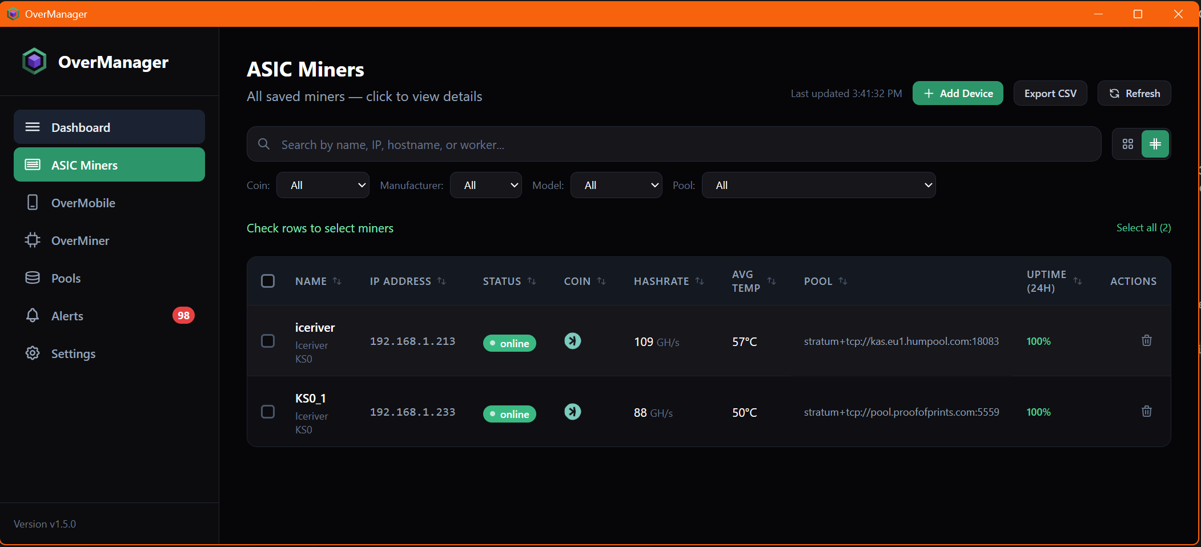Click the search magnifier icon

pyautogui.click(x=264, y=144)
